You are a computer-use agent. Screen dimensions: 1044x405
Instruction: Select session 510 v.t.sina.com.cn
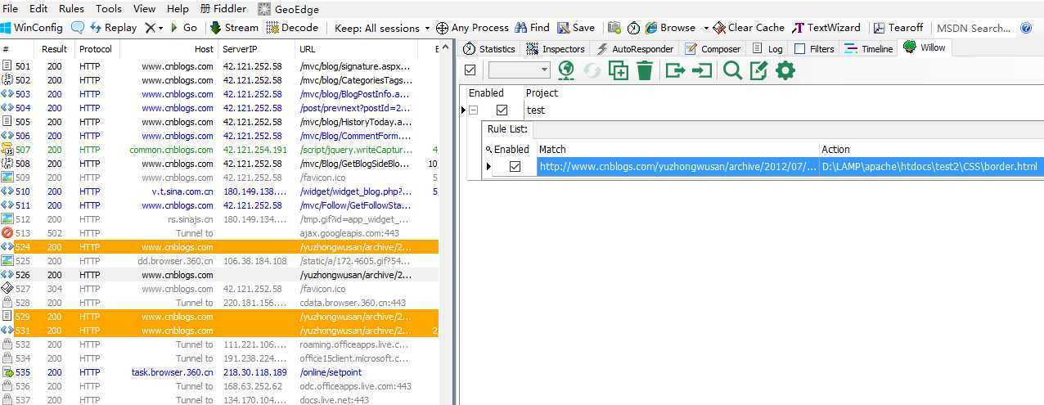[x=219, y=191]
